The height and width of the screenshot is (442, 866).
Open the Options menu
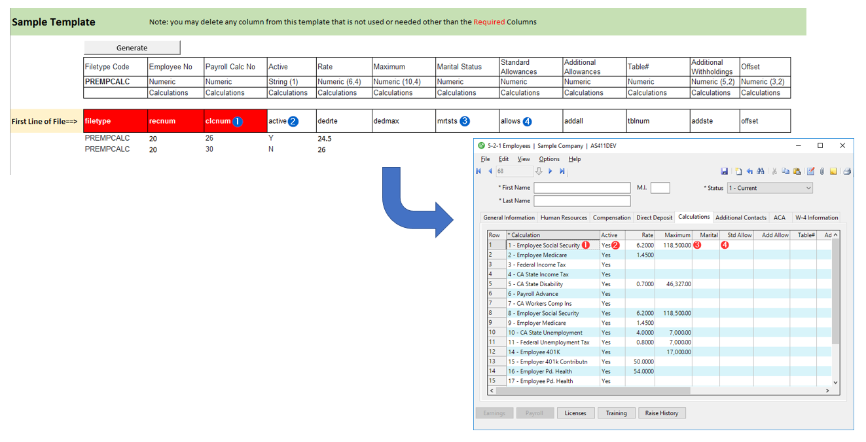tap(549, 159)
